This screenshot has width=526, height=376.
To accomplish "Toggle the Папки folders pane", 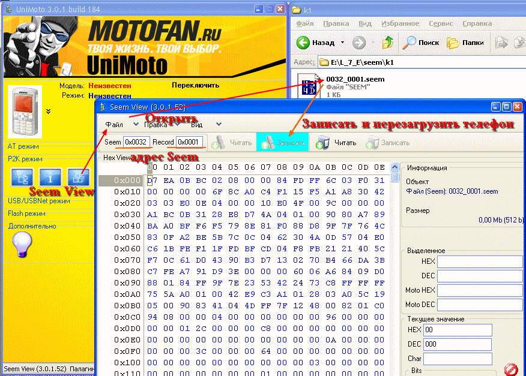I will (x=465, y=43).
